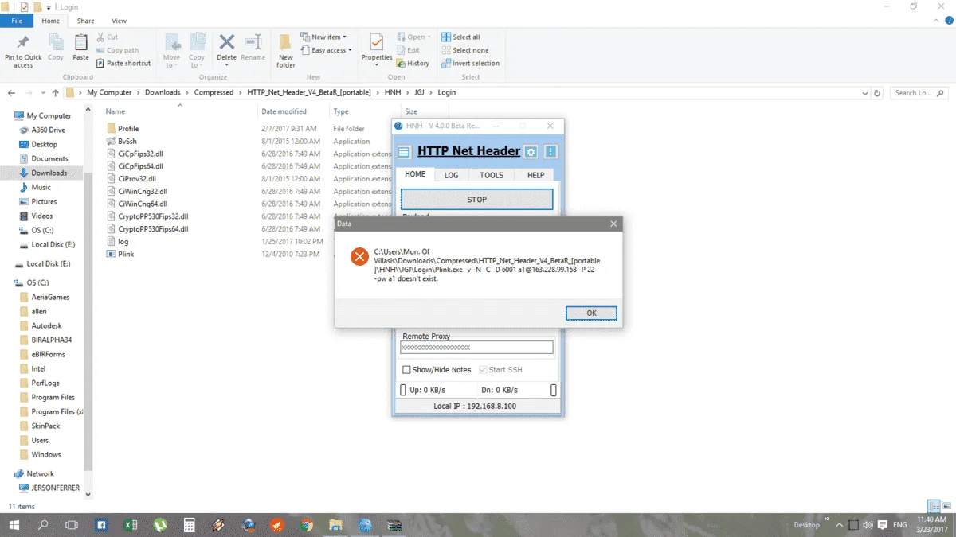Click Select all in ribbon
956x537 pixels.
pyautogui.click(x=460, y=37)
